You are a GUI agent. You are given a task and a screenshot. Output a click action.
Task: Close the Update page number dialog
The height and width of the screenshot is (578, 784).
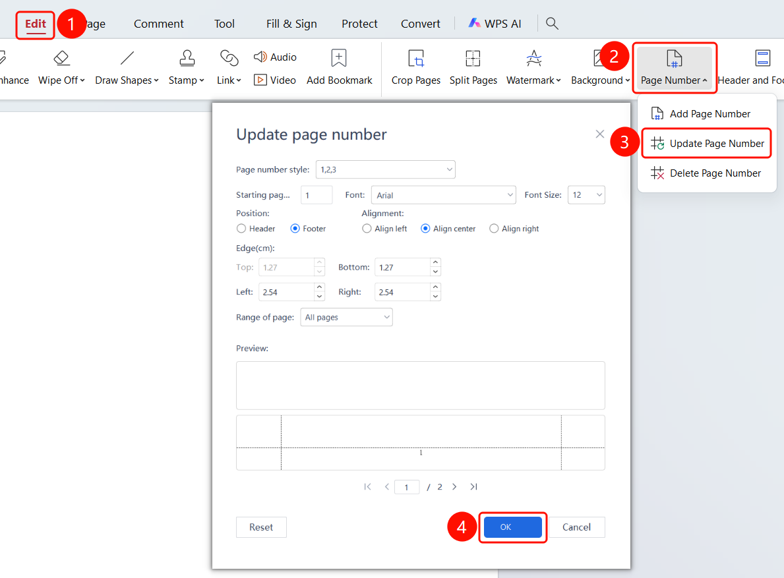point(600,134)
